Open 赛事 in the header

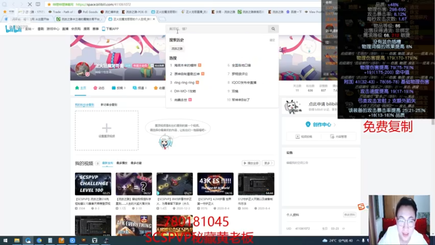pos(96,29)
